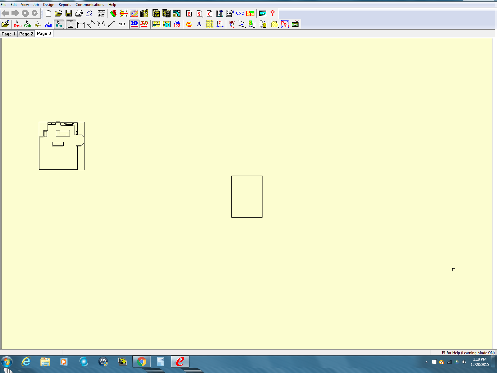Viewport: 497px width, 373px height.
Task: Click the Cab 123 numbering icon
Action: click(177, 24)
